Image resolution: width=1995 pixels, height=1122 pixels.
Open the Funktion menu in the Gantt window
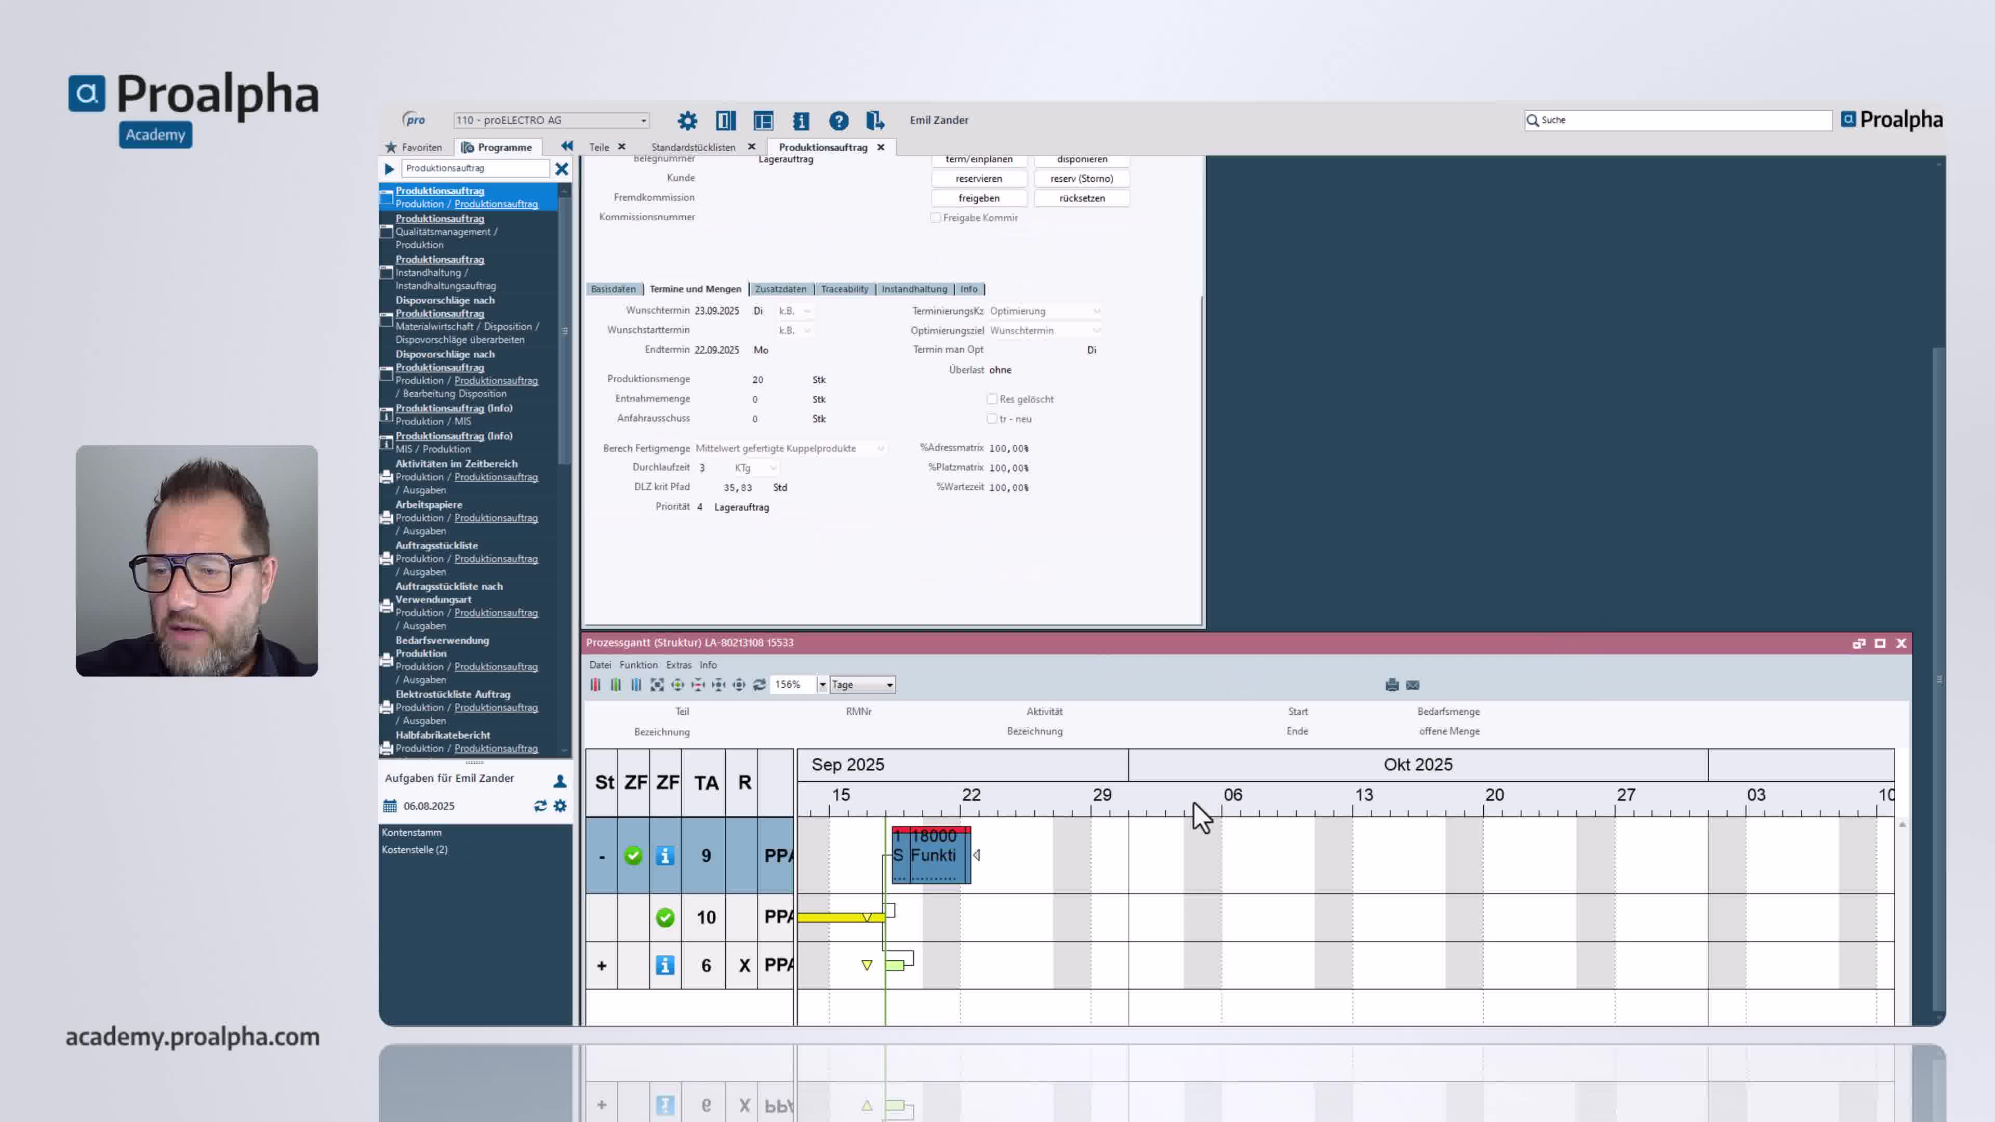(638, 664)
